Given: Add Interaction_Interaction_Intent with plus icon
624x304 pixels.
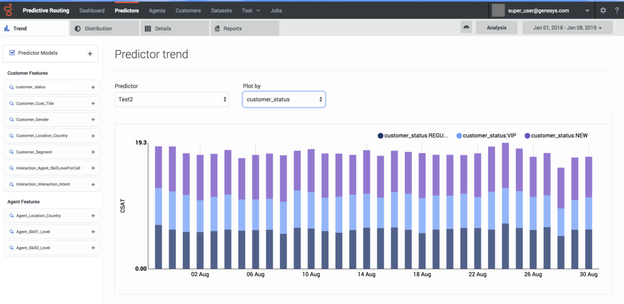Looking at the screenshot, I should click(93, 185).
